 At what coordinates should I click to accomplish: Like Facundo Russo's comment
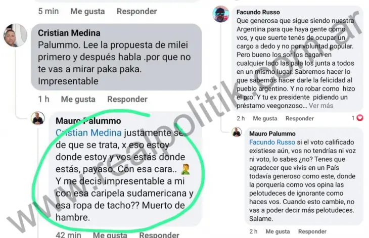pyautogui.click(x=265, y=119)
